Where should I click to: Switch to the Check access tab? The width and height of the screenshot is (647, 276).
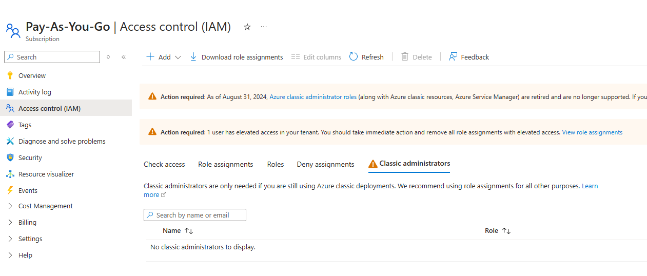point(164,164)
